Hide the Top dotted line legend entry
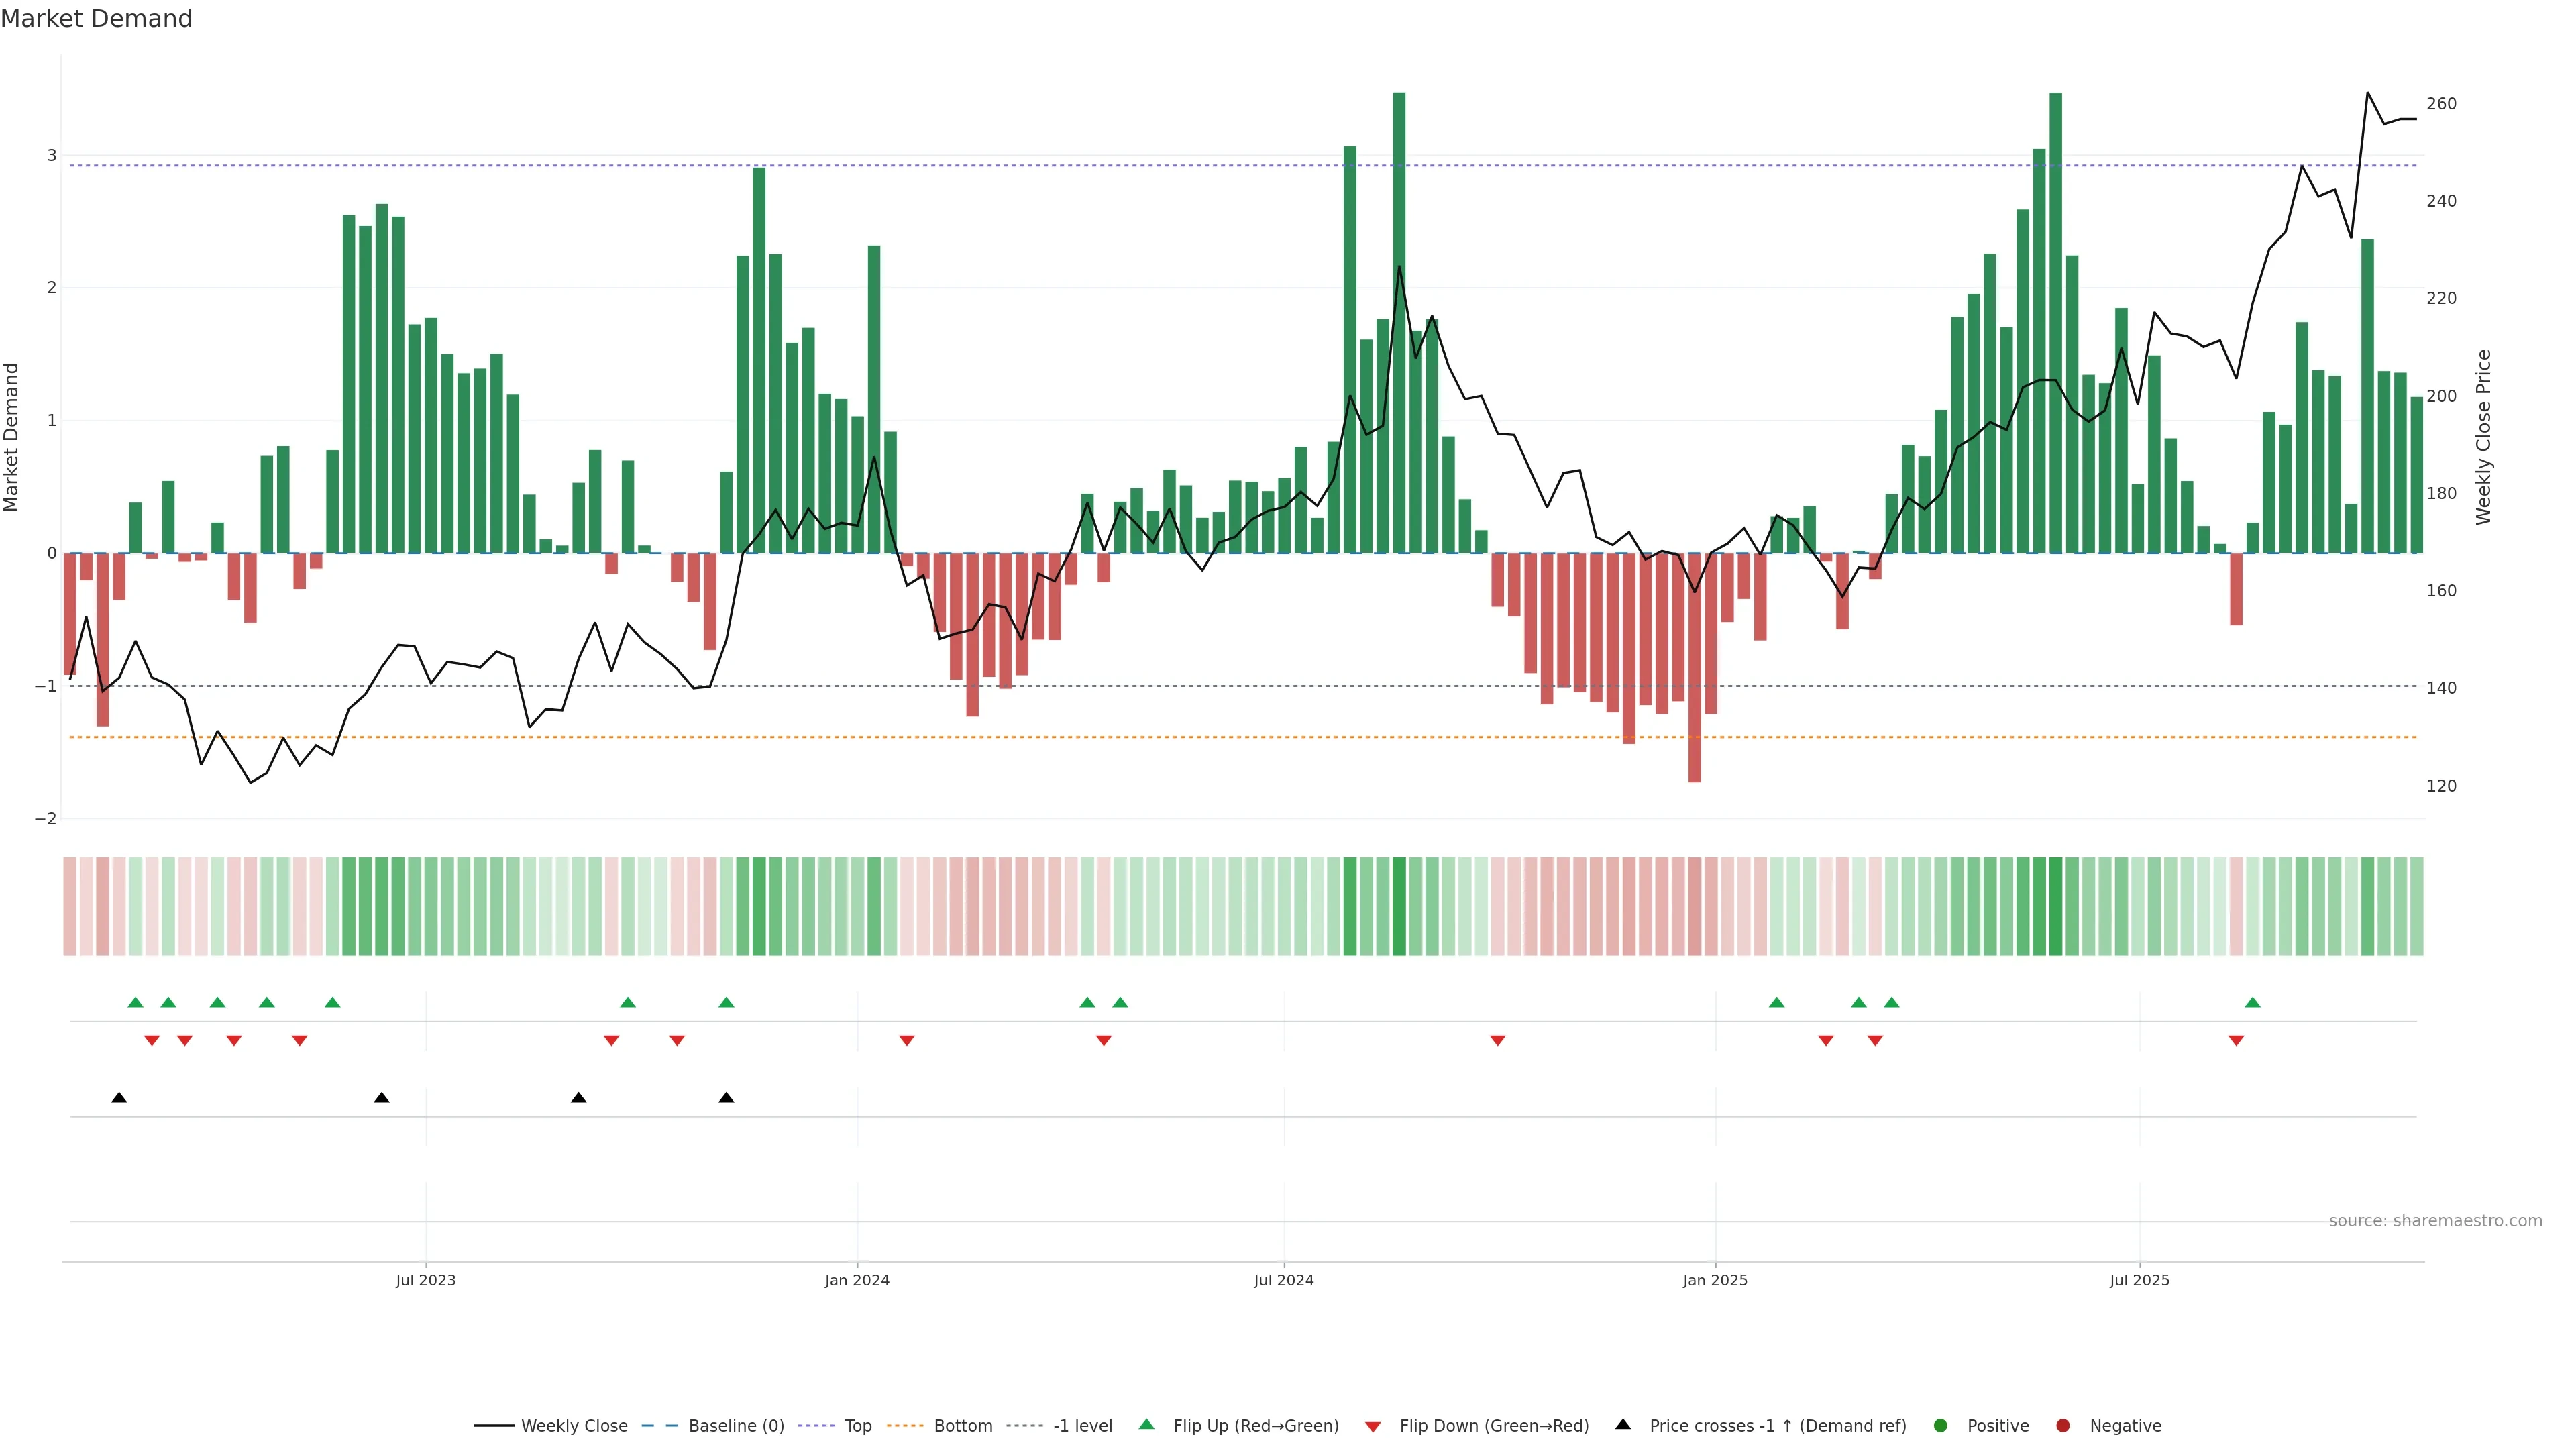 pyautogui.click(x=857, y=1425)
